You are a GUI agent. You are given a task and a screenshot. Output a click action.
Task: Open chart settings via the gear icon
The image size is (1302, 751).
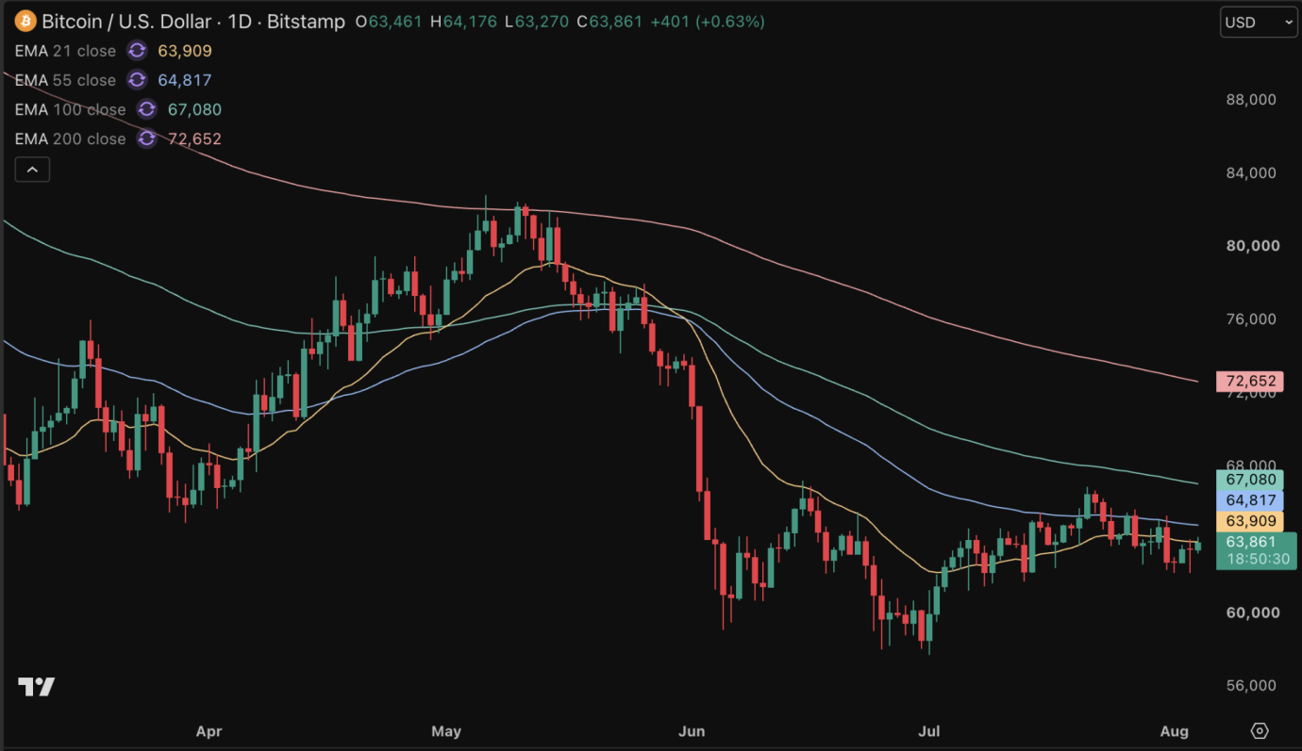click(1260, 731)
